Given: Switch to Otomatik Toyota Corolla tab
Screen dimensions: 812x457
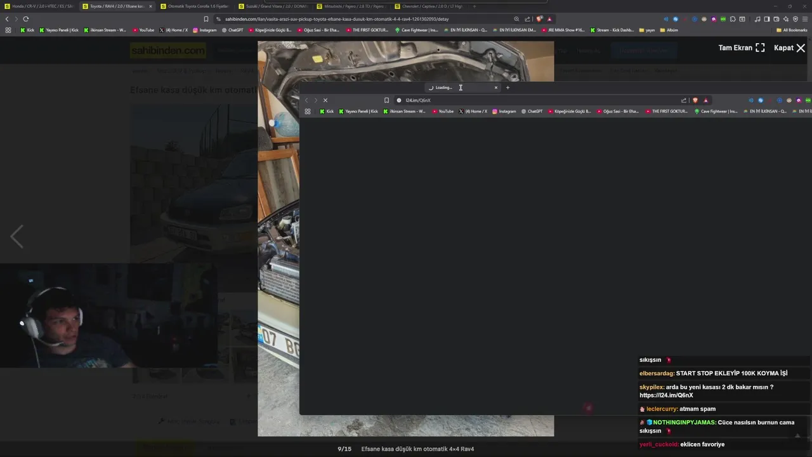Looking at the screenshot, I should (x=194, y=6).
